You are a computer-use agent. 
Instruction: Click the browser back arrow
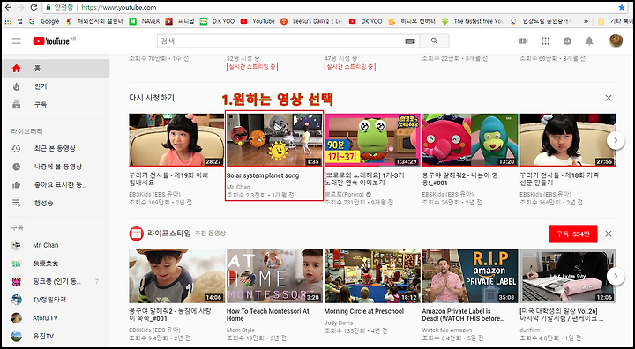(x=8, y=7)
